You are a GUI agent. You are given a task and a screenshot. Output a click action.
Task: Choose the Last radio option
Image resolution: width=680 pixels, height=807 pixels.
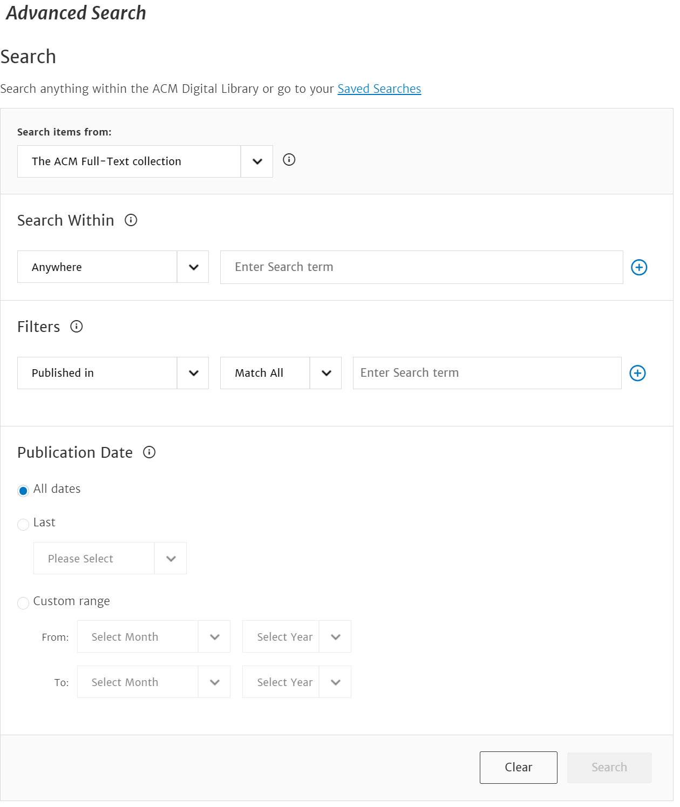click(x=23, y=524)
